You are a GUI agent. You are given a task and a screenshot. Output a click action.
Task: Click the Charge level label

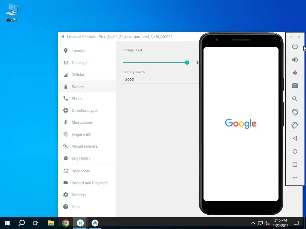click(x=132, y=50)
